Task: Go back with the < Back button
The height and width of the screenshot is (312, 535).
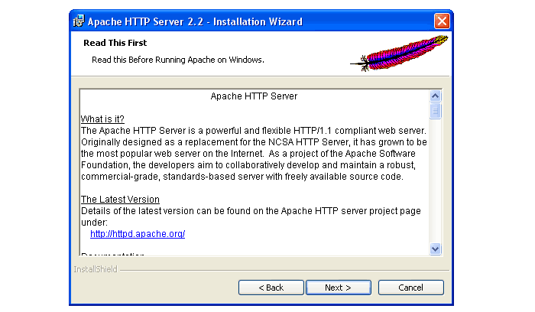Action: [x=271, y=288]
